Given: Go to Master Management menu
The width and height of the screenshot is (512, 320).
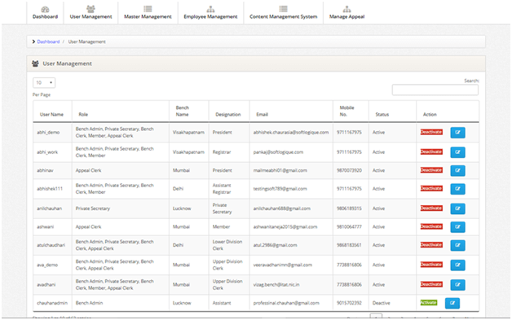Looking at the screenshot, I should pyautogui.click(x=148, y=12).
